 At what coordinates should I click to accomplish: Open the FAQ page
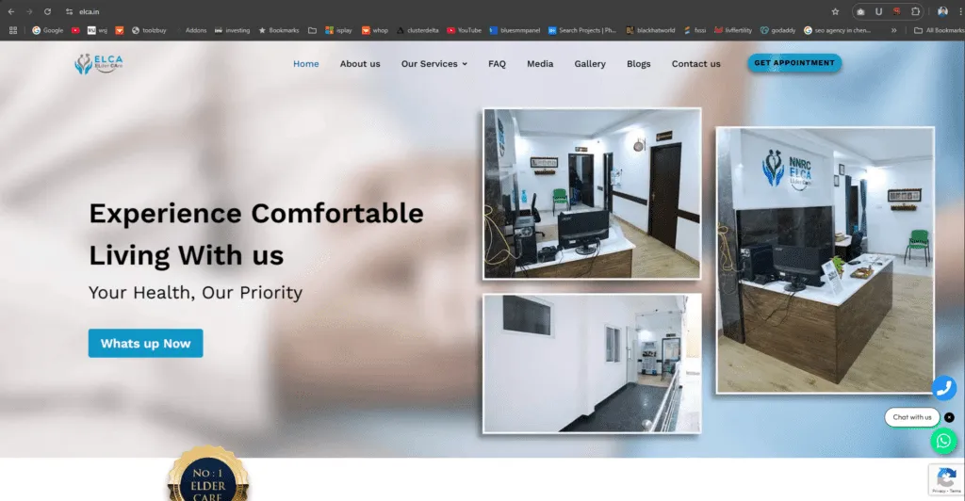pos(497,64)
